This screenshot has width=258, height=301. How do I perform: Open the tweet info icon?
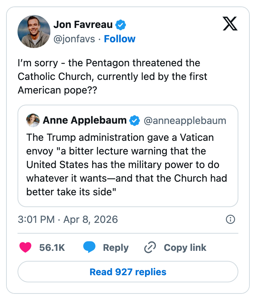coord(231,219)
